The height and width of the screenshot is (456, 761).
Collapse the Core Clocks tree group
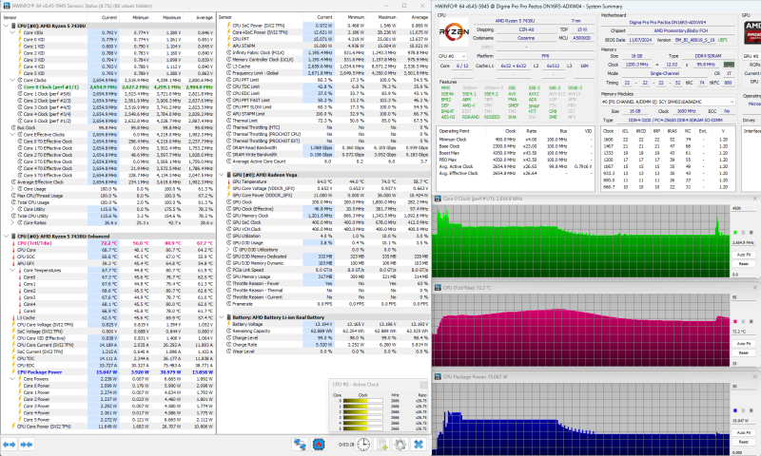coord(12,80)
